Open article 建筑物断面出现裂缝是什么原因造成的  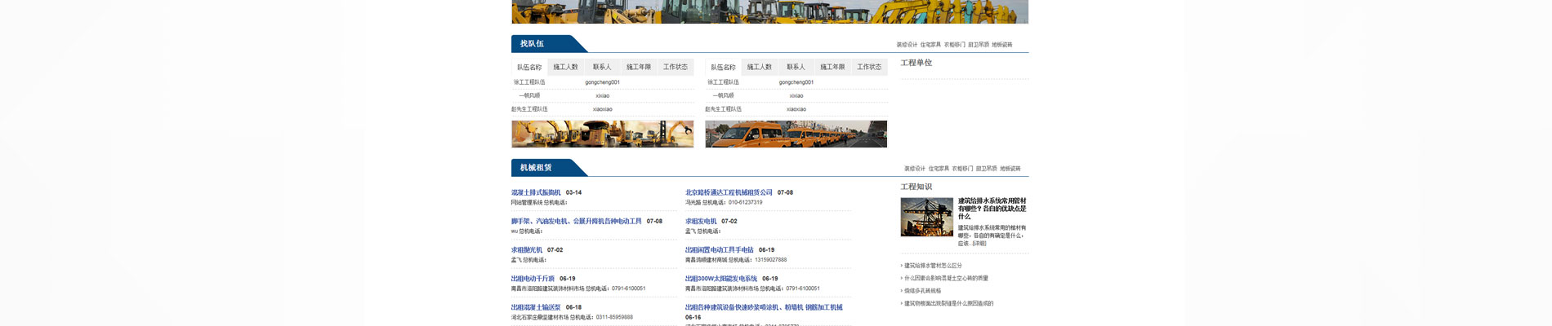[x=949, y=304]
